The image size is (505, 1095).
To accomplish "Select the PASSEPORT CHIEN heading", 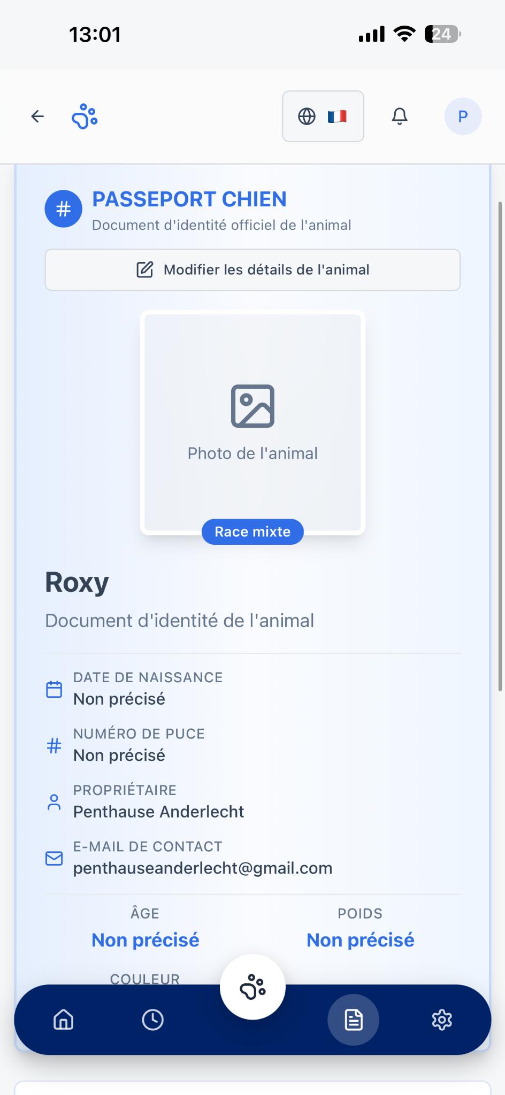I will click(189, 199).
